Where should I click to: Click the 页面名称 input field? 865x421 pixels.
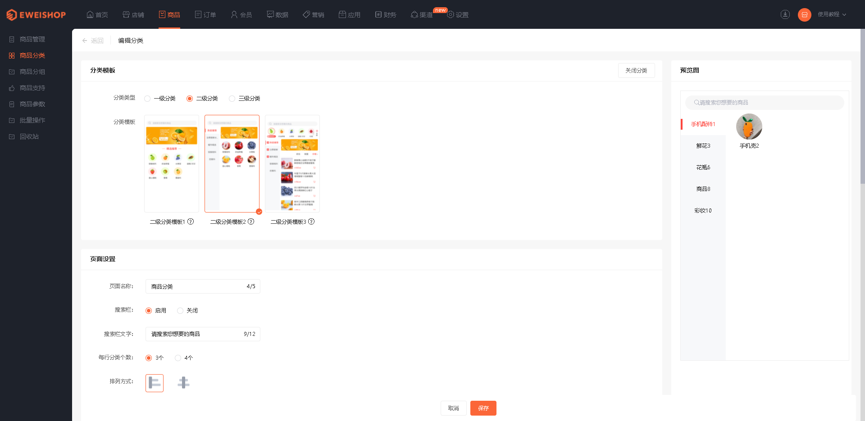click(203, 286)
